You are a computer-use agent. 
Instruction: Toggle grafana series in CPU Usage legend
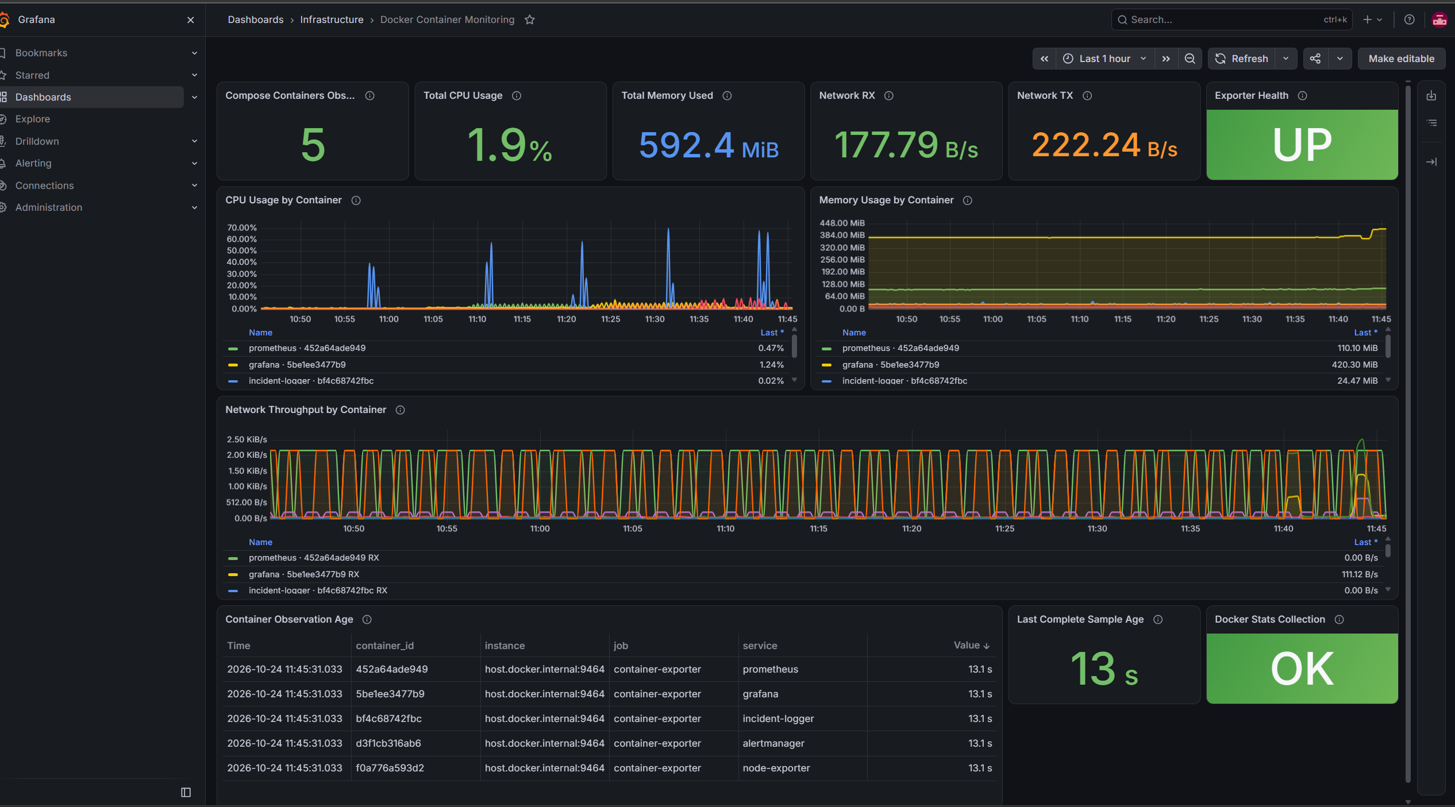click(297, 365)
